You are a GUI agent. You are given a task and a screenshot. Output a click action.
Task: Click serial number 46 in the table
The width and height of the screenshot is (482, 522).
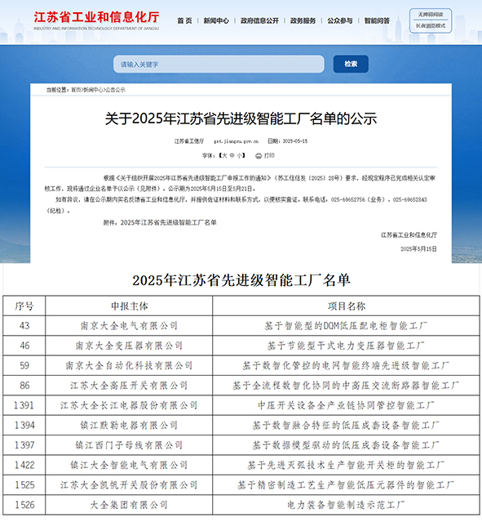[x=24, y=346]
